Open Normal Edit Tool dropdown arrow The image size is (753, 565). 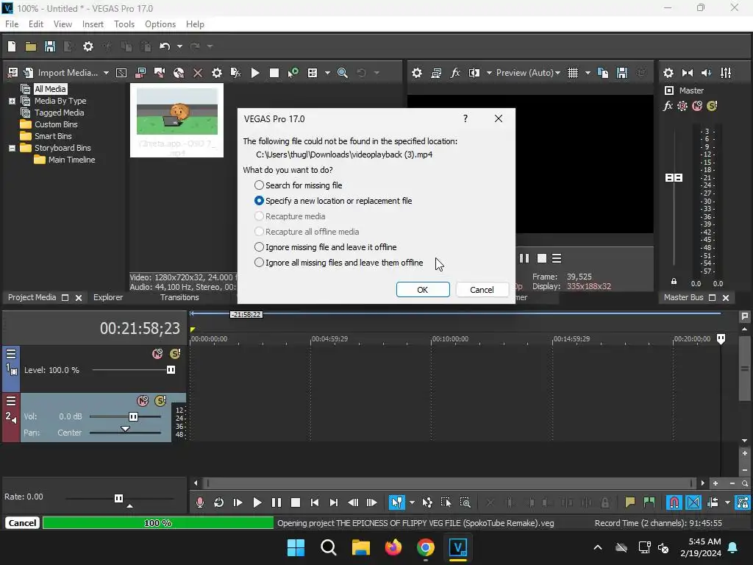pos(412,502)
